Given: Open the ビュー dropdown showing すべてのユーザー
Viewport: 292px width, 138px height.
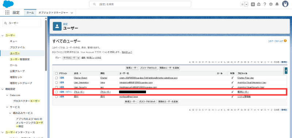Looking at the screenshot, I should [x=71, y=58].
